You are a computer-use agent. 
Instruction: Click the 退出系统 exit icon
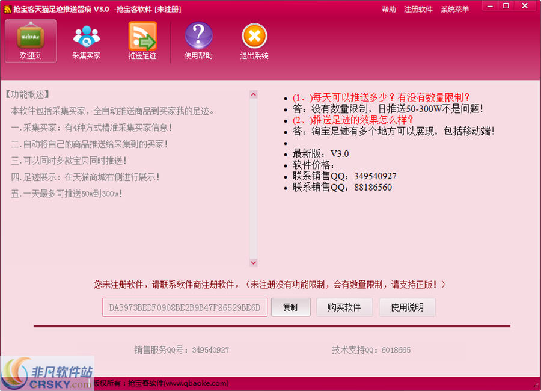(254, 40)
